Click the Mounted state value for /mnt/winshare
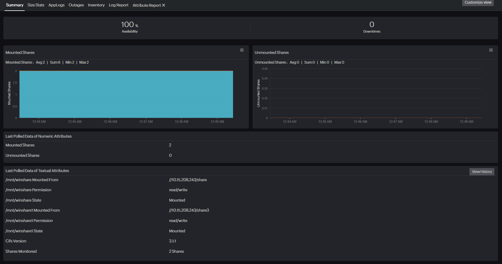 pyautogui.click(x=177, y=200)
